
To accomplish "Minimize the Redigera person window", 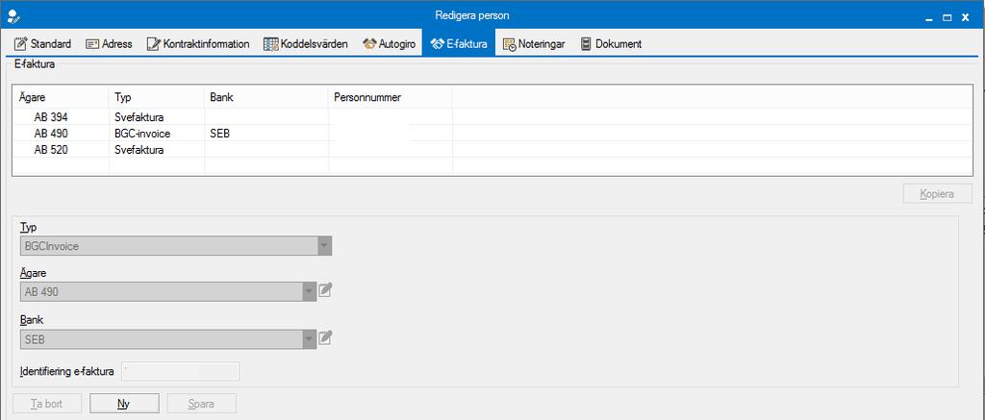I will (x=928, y=18).
